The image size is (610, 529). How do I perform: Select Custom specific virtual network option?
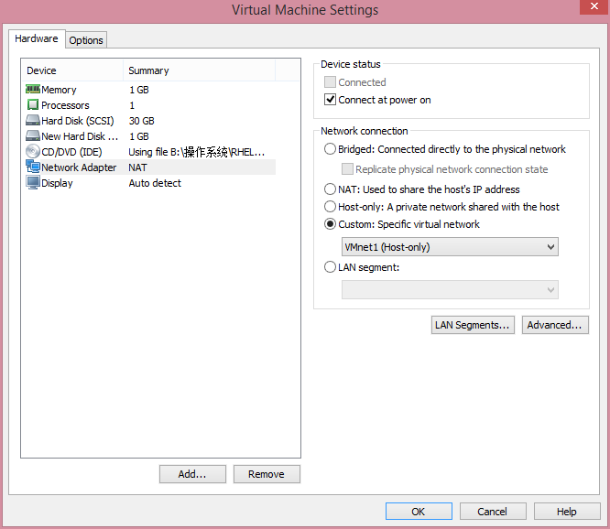coord(330,224)
